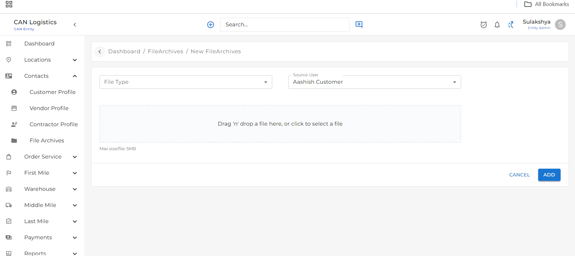Expand the Payments chevron
The height and width of the screenshot is (256, 575).
point(75,237)
